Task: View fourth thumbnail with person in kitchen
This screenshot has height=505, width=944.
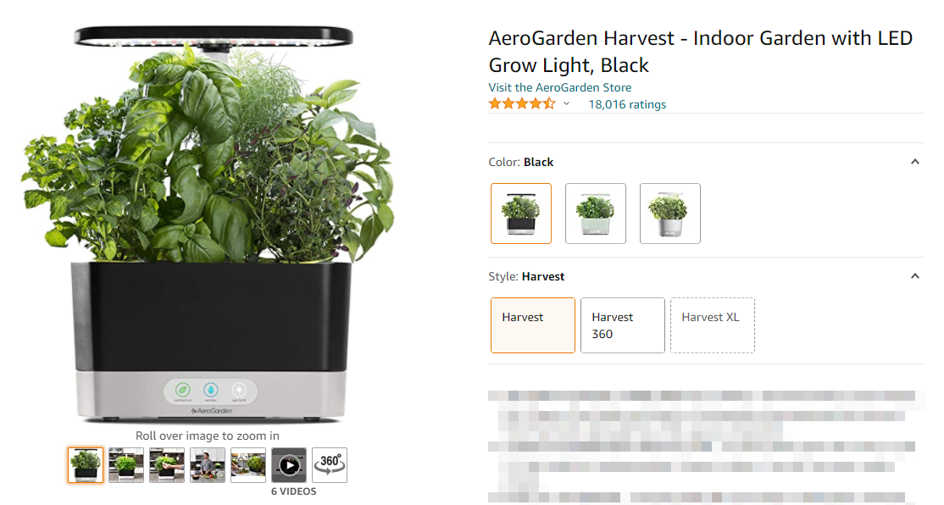Action: [x=208, y=464]
